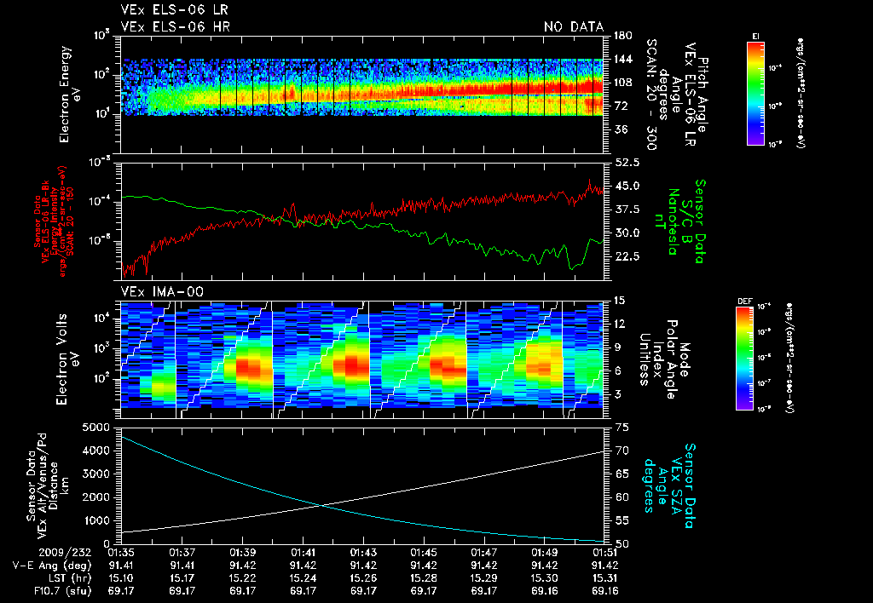Click the F10.7 value under 01:51
Image resolution: width=873 pixels, height=603 pixels.
(604, 591)
